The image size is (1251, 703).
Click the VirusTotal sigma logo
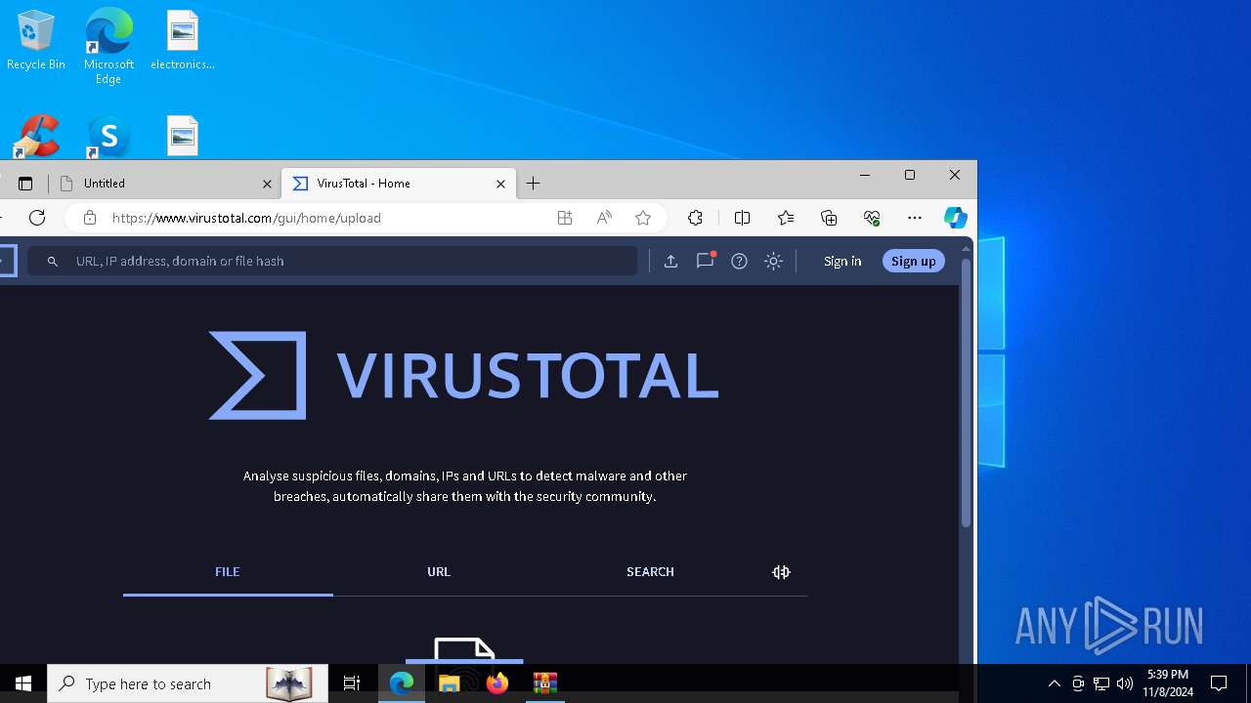(x=258, y=375)
